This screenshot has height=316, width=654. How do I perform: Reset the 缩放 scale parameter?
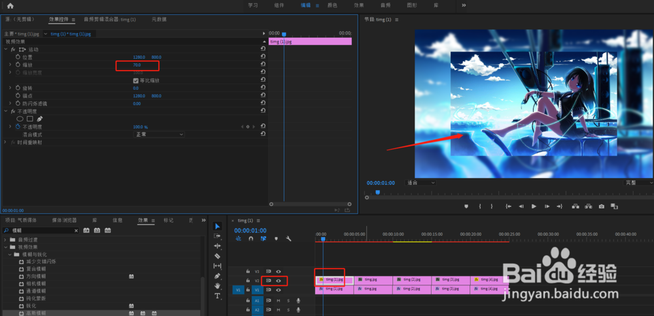coord(263,64)
